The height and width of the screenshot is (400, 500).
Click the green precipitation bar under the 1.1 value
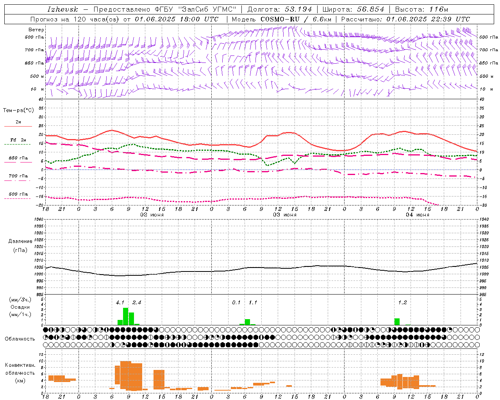tap(248, 322)
